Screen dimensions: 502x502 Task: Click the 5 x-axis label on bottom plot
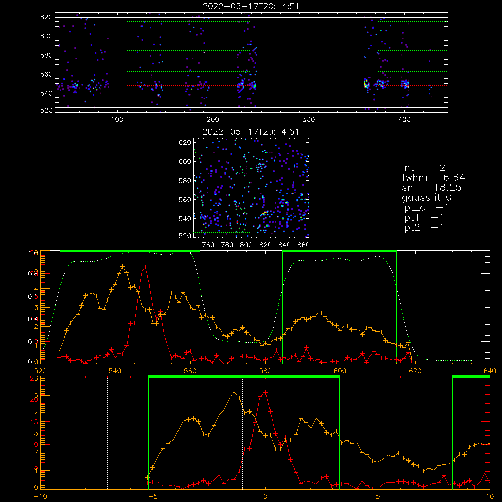378,496
